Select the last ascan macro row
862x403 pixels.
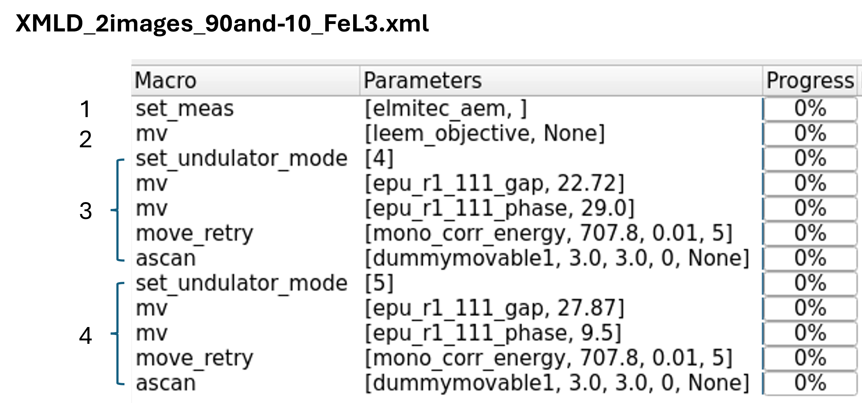(x=166, y=383)
